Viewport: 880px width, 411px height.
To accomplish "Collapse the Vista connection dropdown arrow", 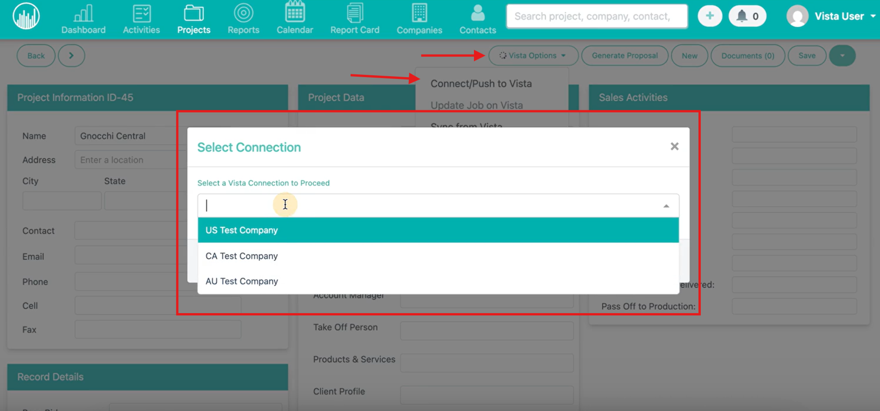I will [666, 206].
